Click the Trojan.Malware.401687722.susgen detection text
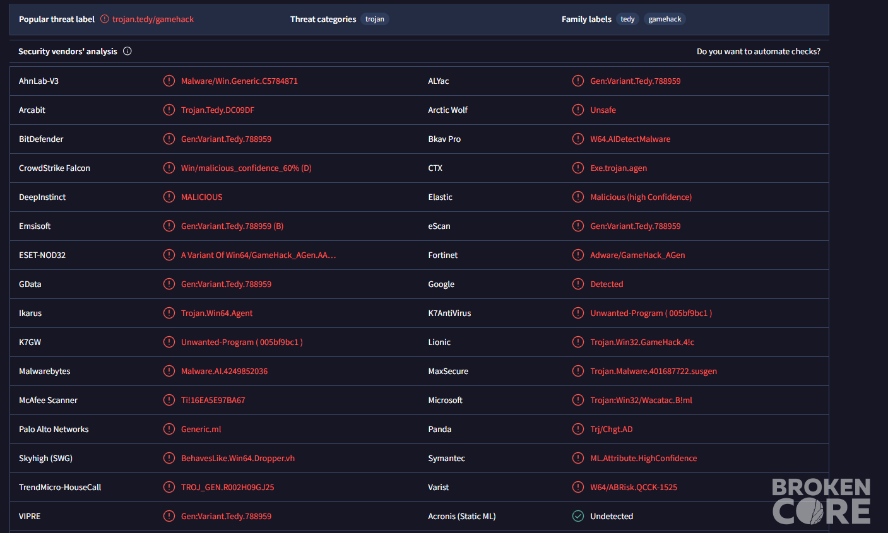The image size is (888, 533). point(654,371)
